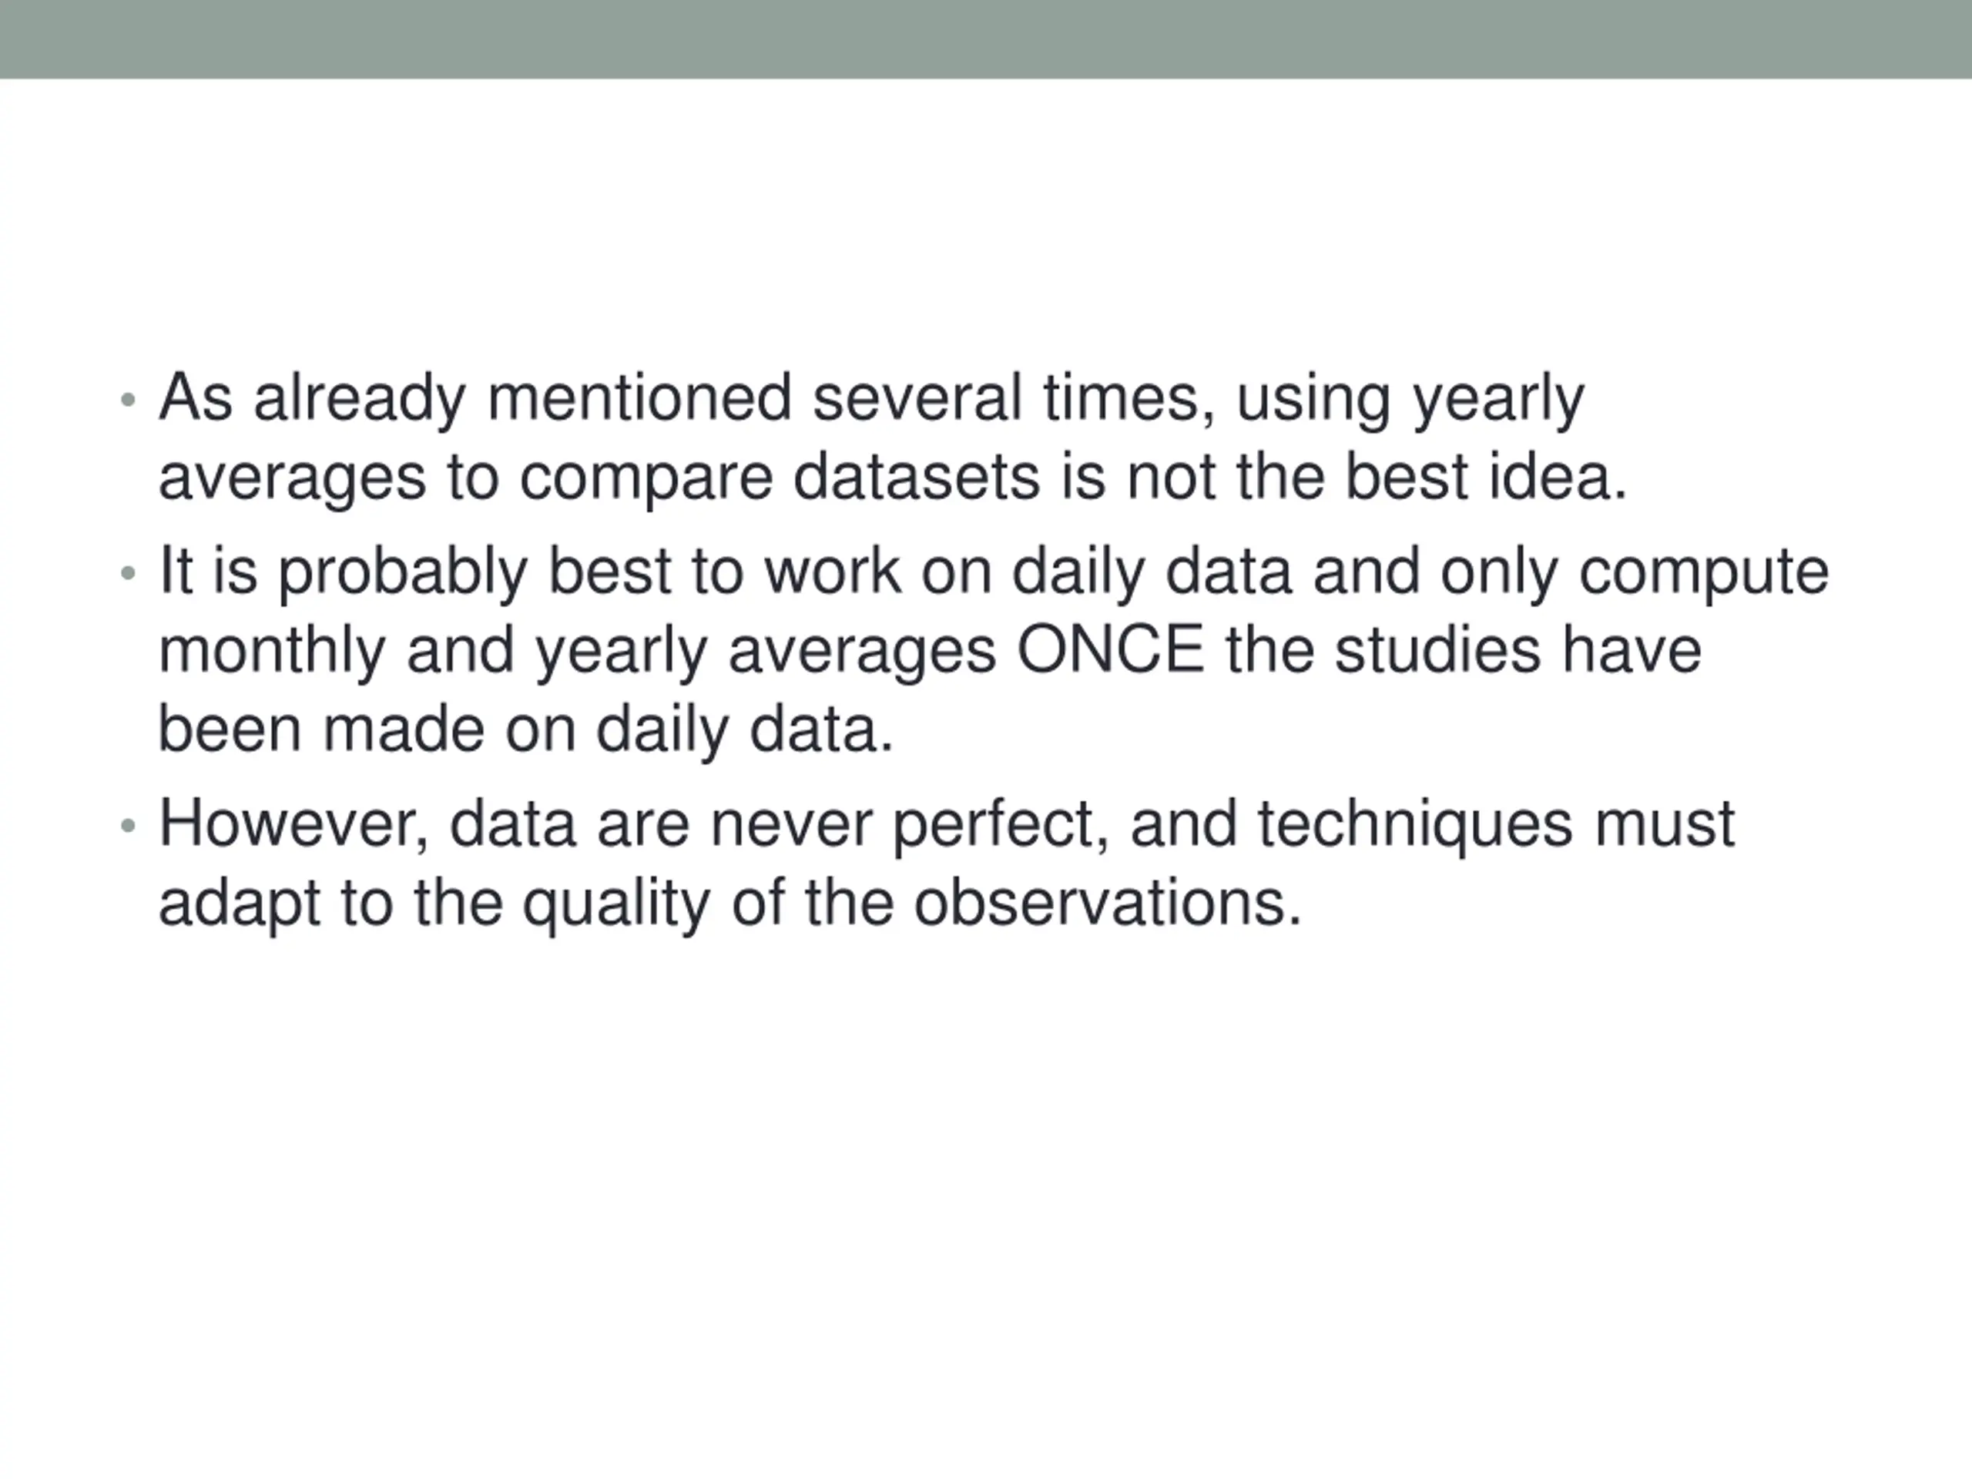Click the words "best idea." in first bullet
The image size is (1972, 1479).
click(1486, 477)
